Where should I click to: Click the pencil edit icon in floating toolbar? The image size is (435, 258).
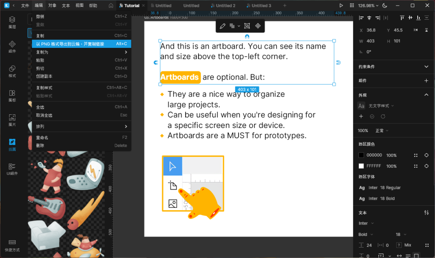(x=222, y=26)
